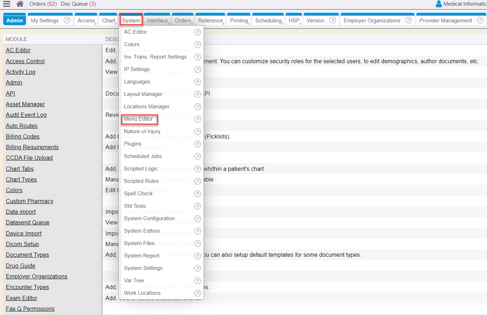Open the Scheduling dropdown tab
Image resolution: width=487 pixels, height=315 pixels.
pyautogui.click(x=268, y=21)
